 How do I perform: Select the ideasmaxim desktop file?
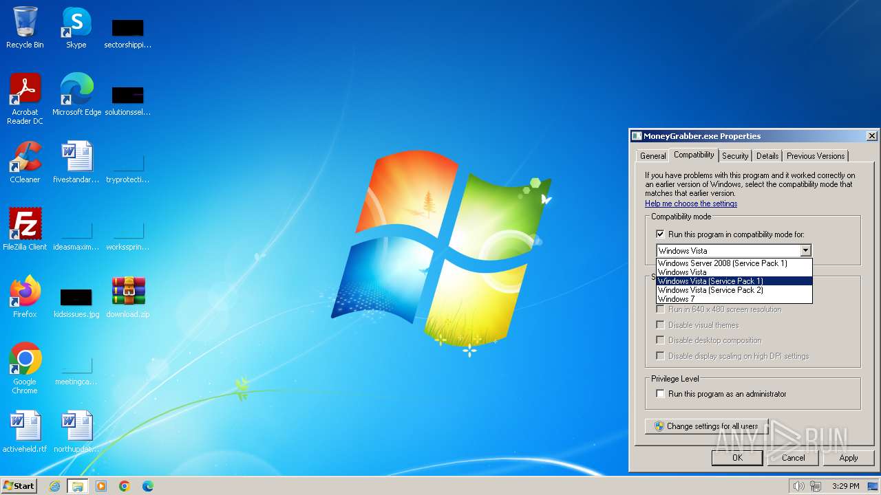(76, 236)
